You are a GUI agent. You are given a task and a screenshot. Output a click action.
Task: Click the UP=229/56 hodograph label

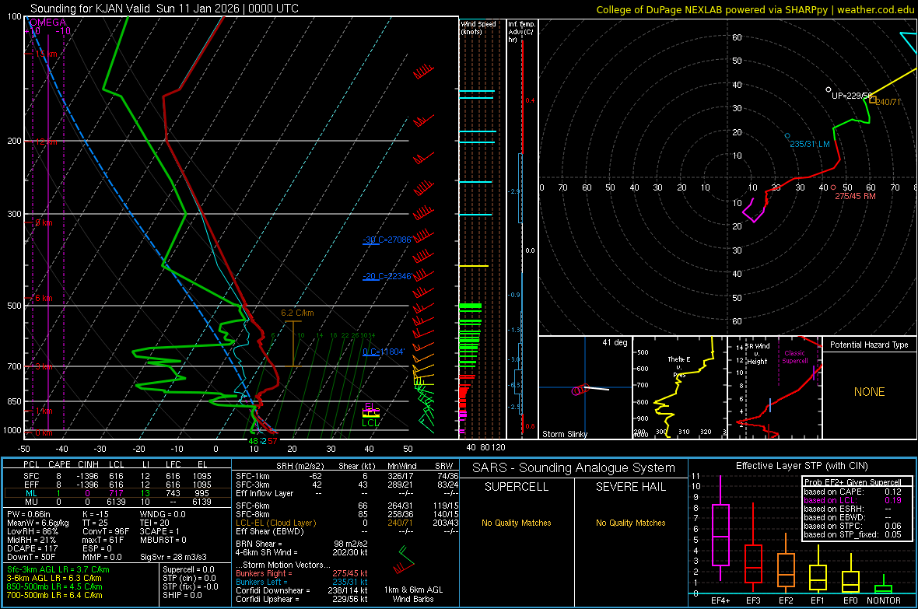(852, 96)
